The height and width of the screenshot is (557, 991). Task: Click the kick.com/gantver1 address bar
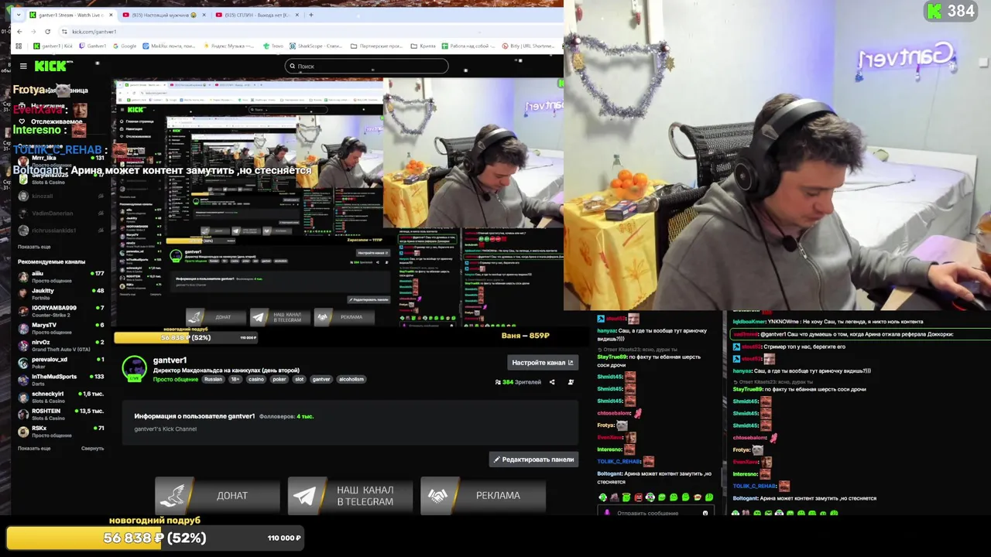[310, 32]
